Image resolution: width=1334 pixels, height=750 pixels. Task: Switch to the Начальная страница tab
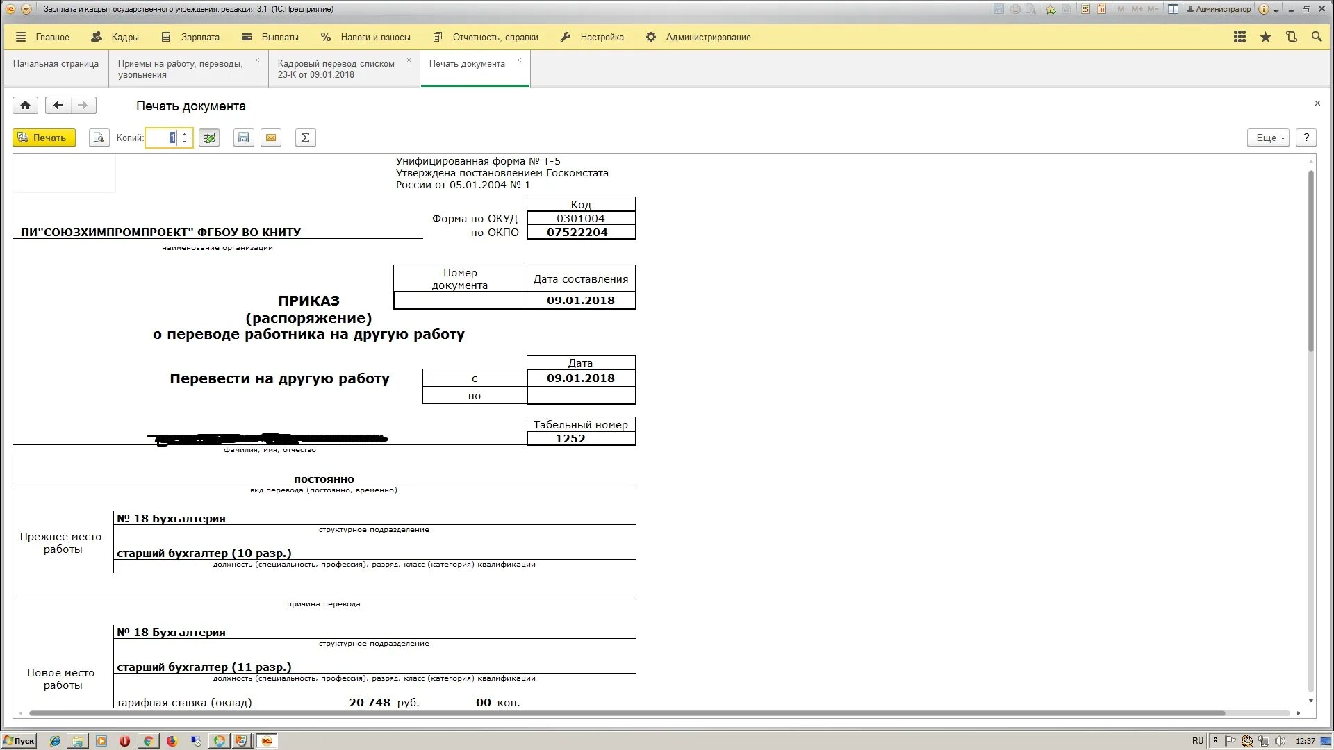coord(56,69)
